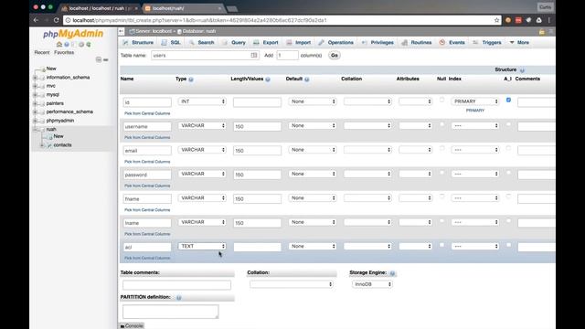
Task: Click the lock icon at top right of page
Action: [x=542, y=32]
